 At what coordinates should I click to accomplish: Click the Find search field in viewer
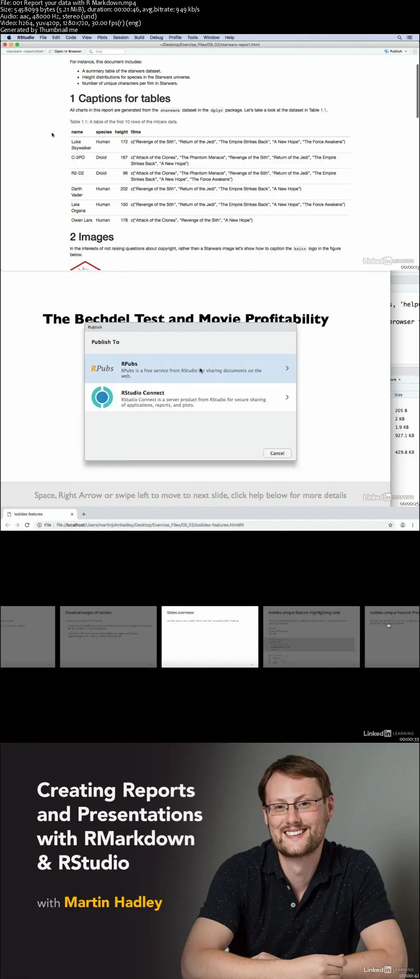[106, 52]
